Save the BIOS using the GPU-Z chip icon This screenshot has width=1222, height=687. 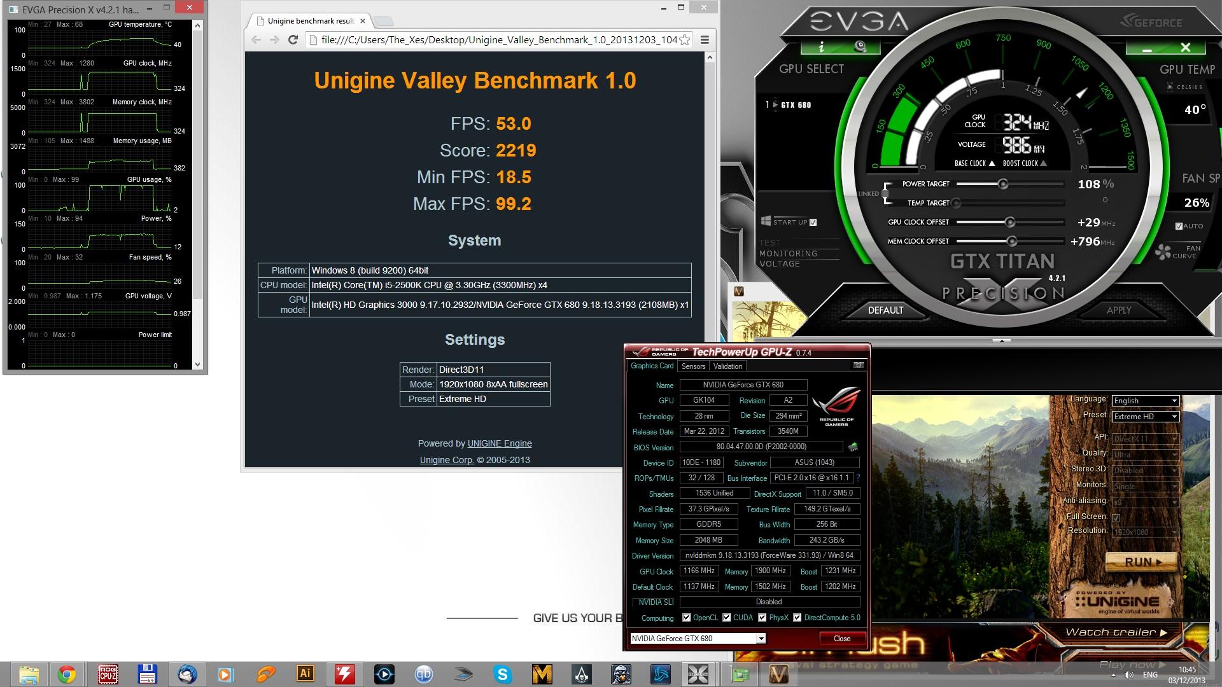(x=853, y=447)
